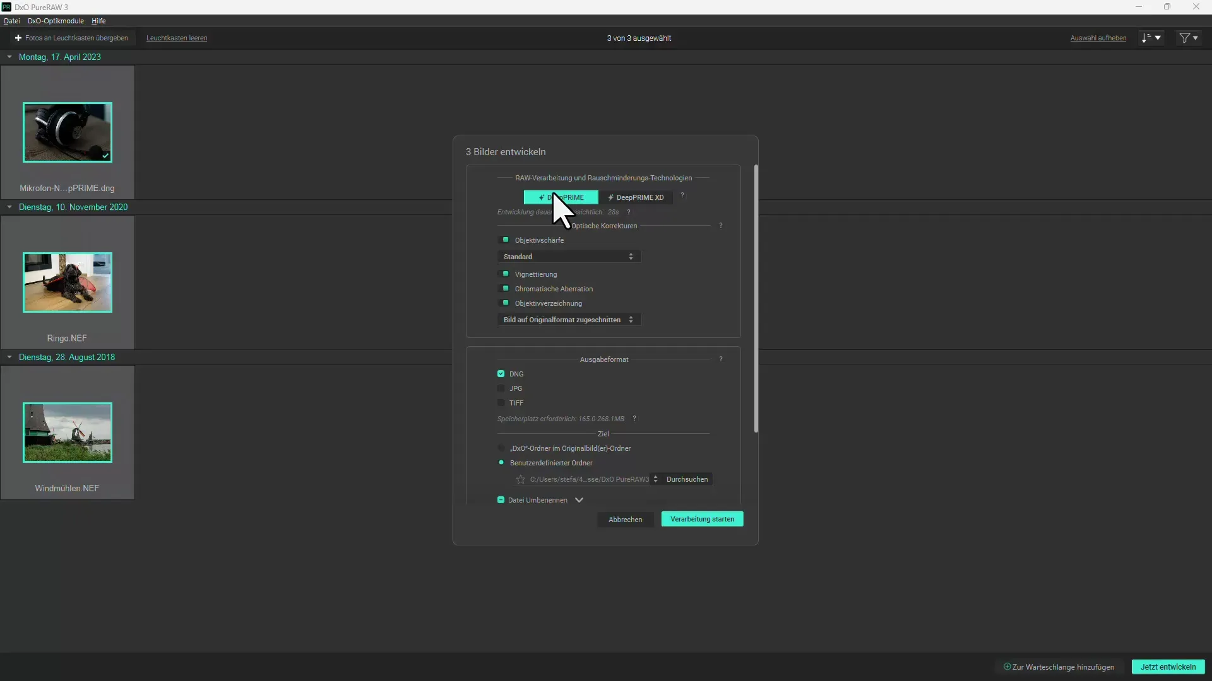Viewport: 1212px width, 681px height.
Task: Click the Mikrofon-N...pPRIME.dng file name
Action: tap(67, 189)
